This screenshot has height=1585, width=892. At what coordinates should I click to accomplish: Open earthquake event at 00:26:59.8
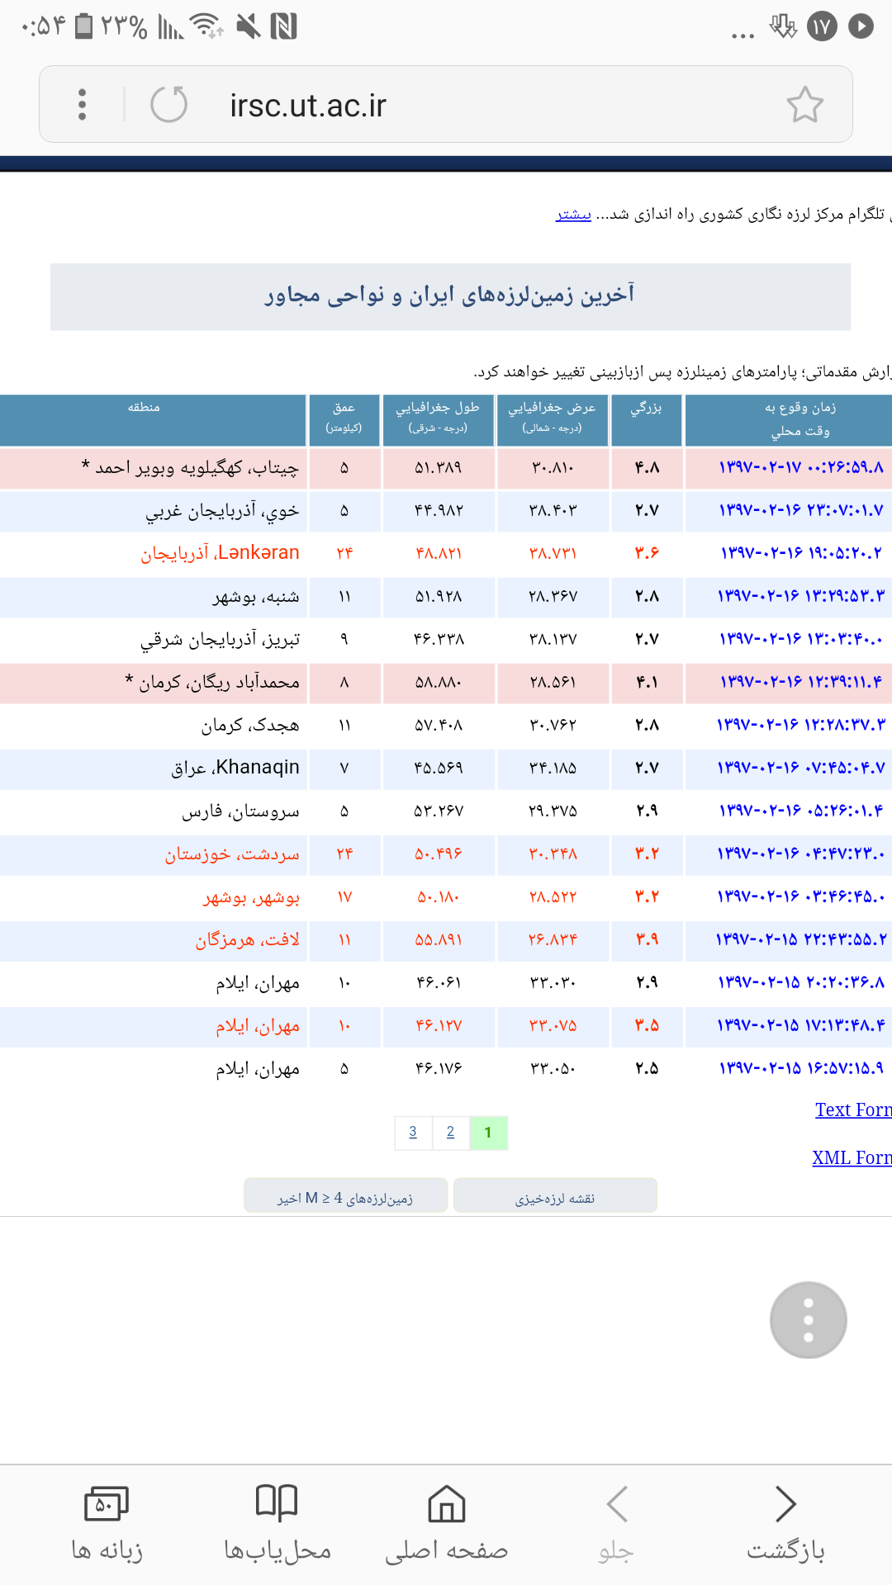tap(801, 467)
